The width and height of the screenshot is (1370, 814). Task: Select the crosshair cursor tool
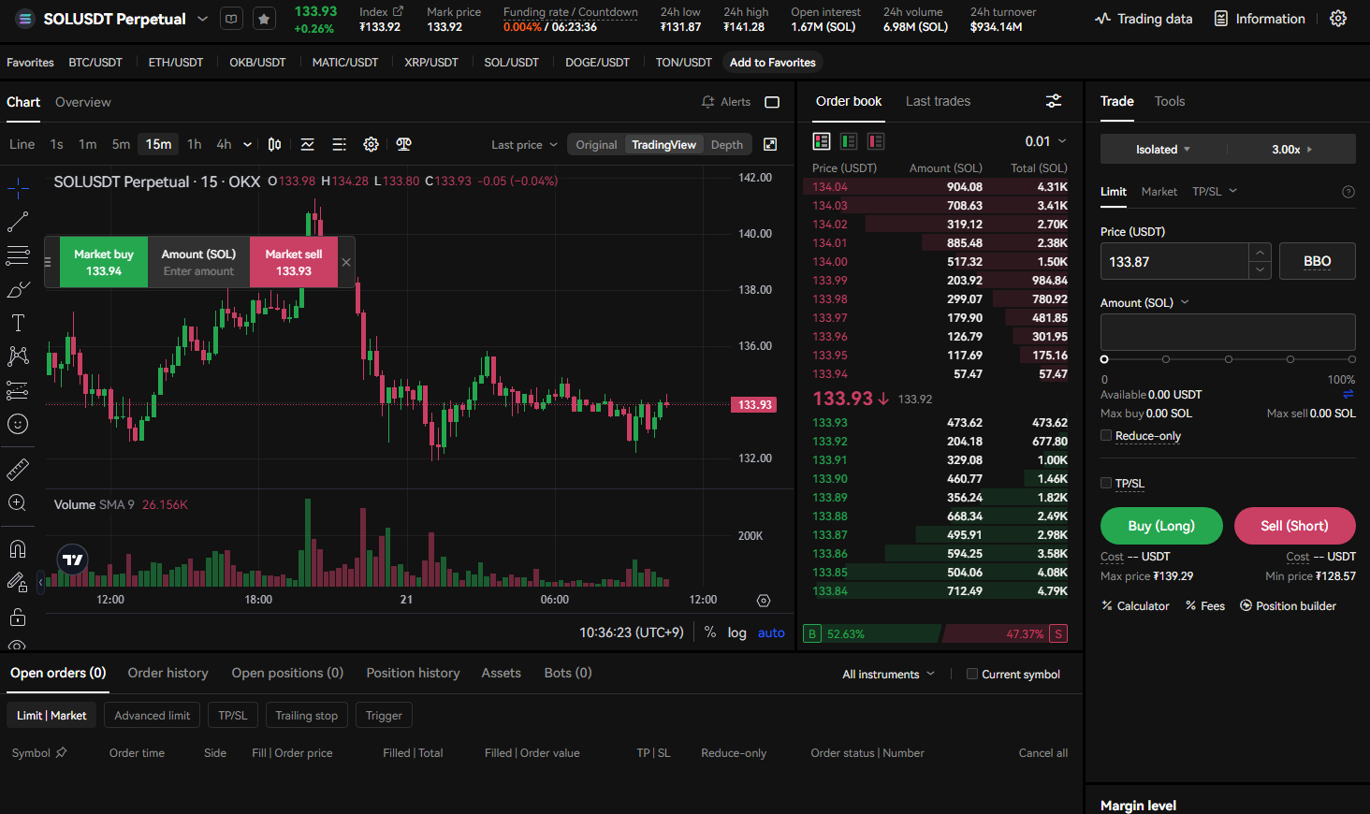coord(18,188)
